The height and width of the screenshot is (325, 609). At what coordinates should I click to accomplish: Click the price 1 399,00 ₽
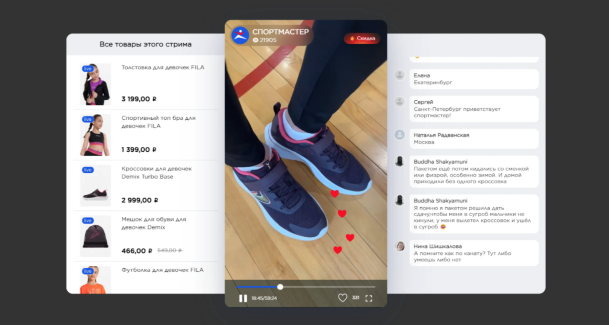(139, 150)
